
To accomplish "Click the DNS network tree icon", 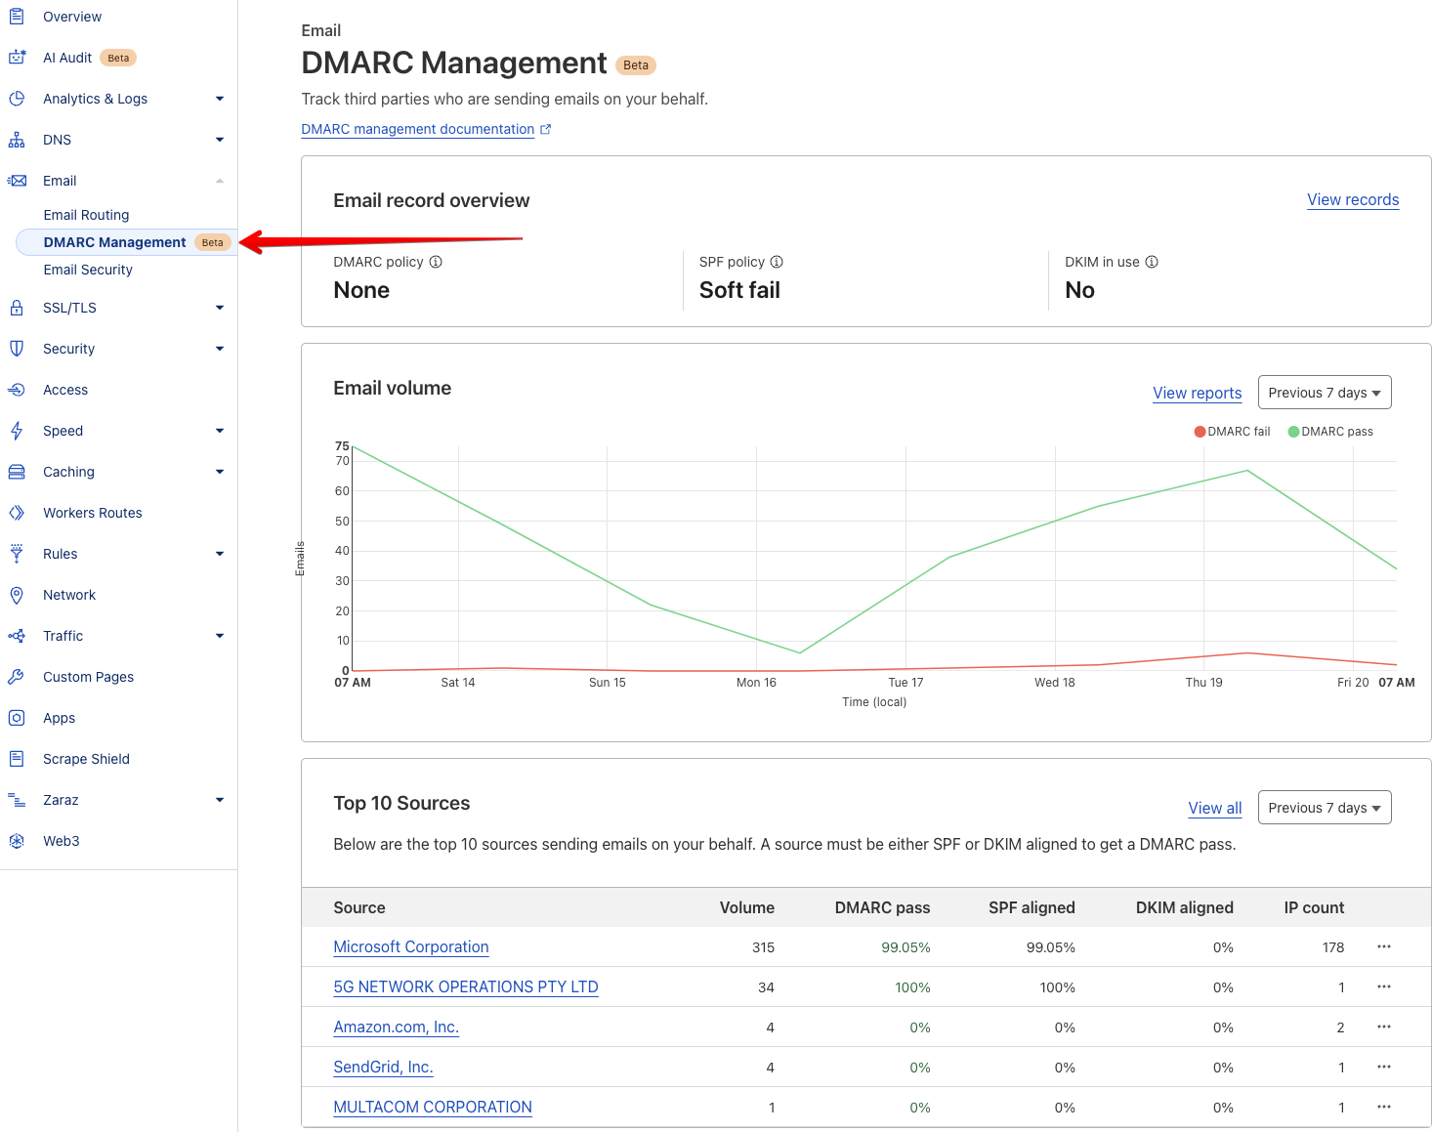I will tap(17, 140).
